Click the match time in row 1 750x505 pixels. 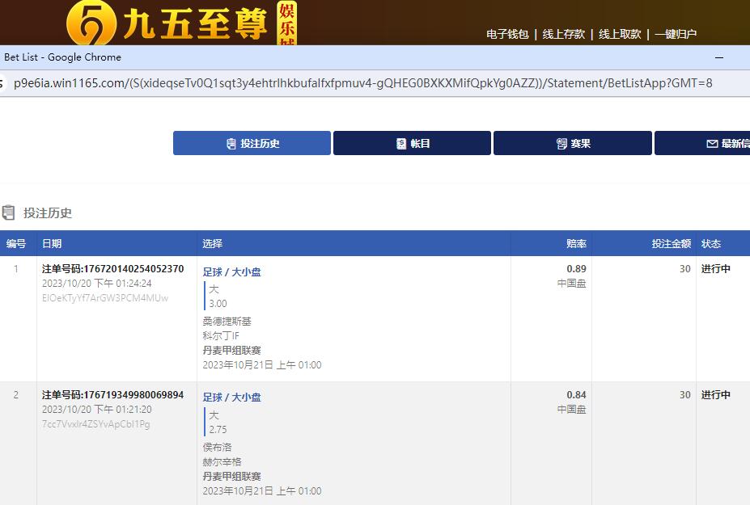coord(262,365)
